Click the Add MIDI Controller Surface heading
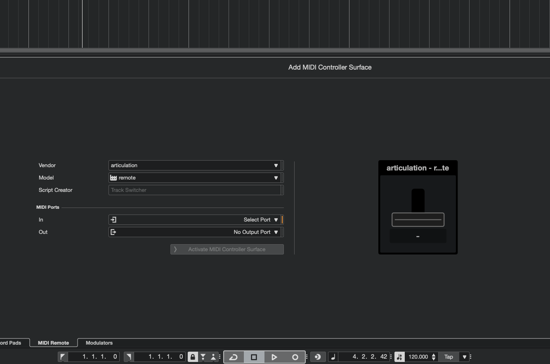 (330, 67)
